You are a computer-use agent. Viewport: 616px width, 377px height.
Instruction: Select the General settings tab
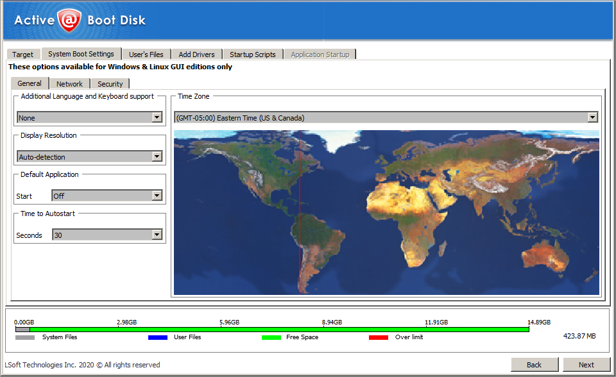[30, 83]
